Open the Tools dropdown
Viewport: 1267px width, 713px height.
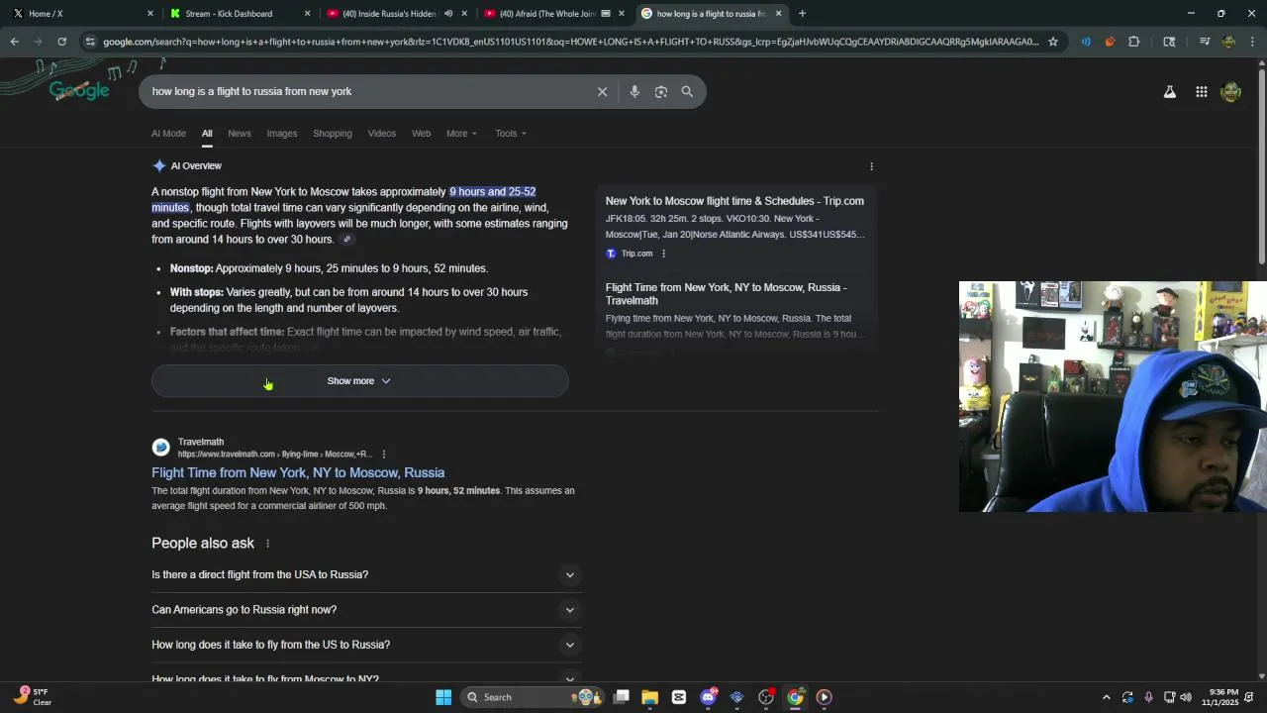pyautogui.click(x=511, y=134)
